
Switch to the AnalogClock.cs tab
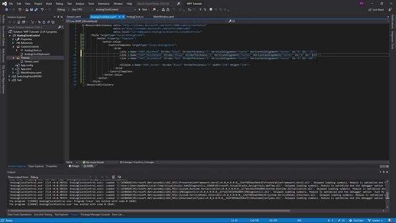[x=135, y=17]
